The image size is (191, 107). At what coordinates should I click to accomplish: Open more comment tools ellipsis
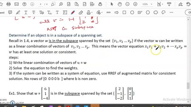171,12
